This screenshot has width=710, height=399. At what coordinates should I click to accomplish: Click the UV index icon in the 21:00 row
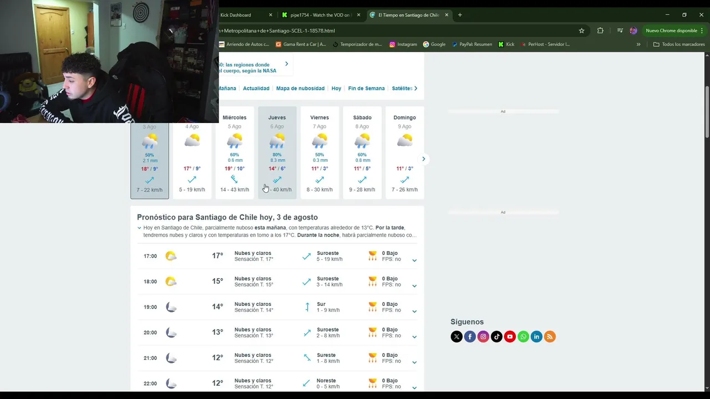point(373,358)
